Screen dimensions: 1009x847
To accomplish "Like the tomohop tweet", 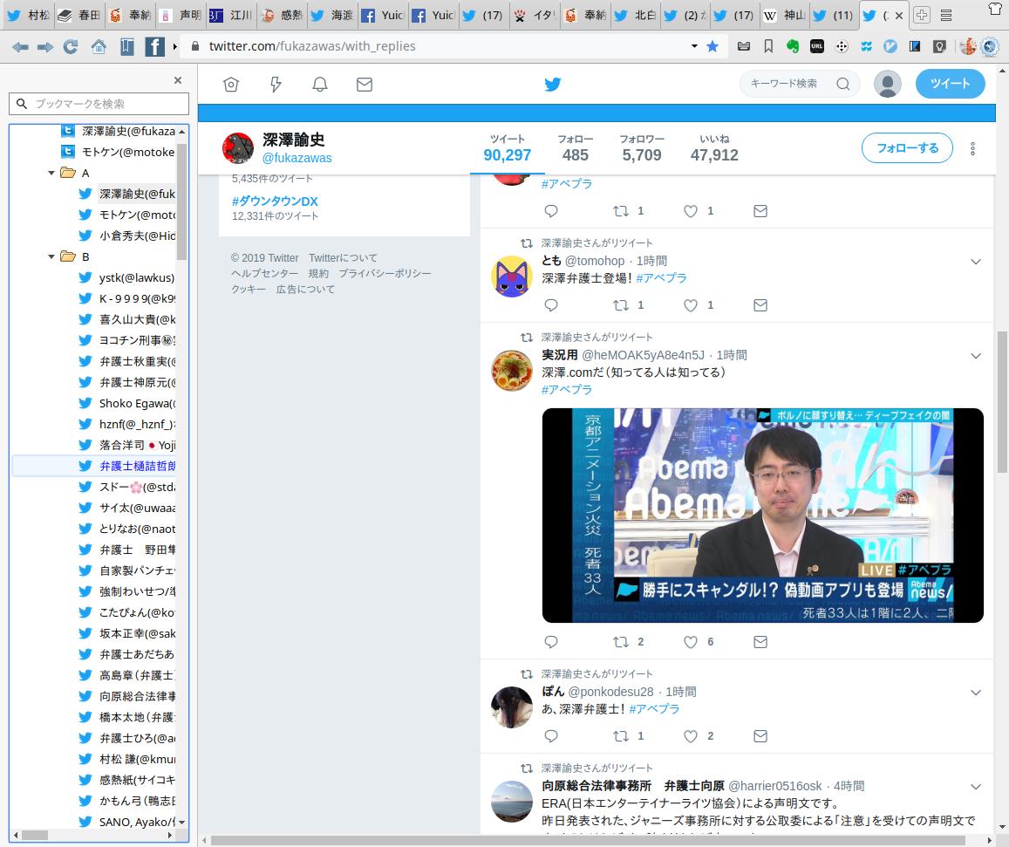I will point(691,305).
